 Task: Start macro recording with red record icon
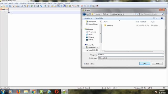coord(82,6)
